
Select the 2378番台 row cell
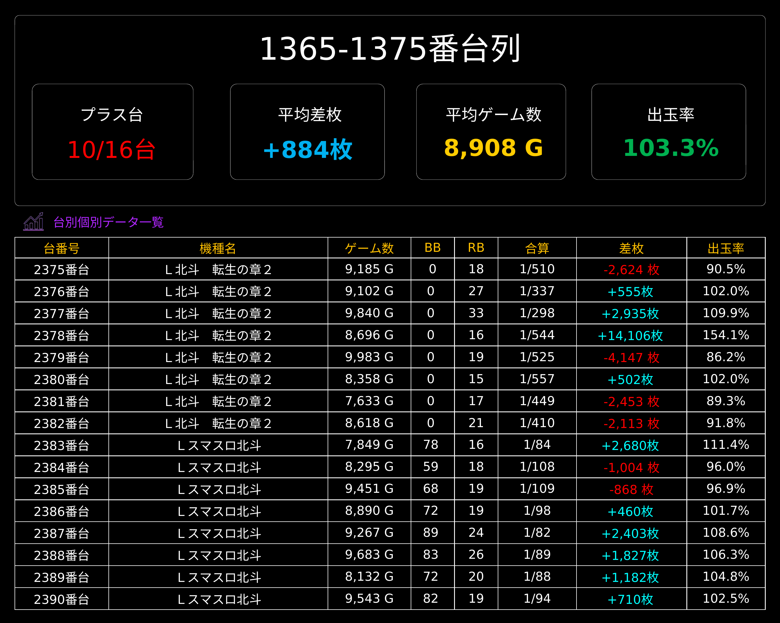tap(62, 335)
